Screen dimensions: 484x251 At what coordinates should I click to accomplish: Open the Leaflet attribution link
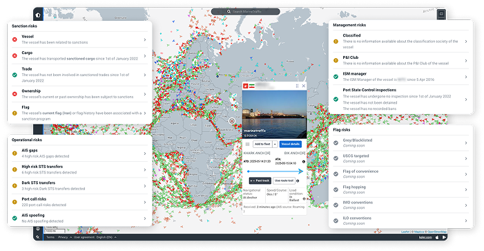coord(405,232)
